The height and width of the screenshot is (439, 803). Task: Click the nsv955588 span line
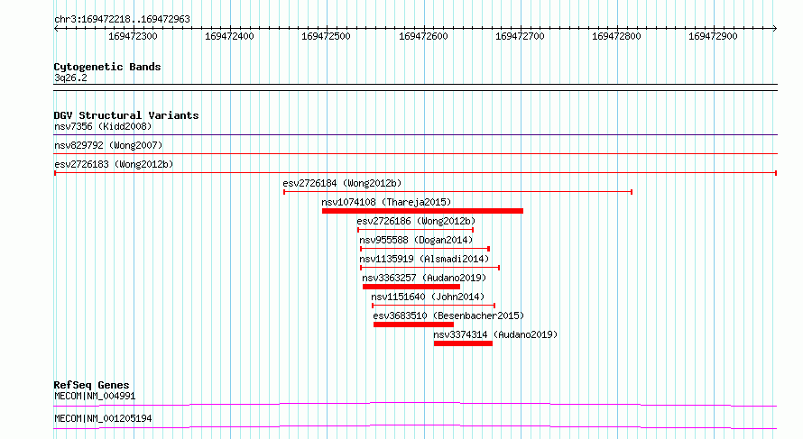pos(425,249)
